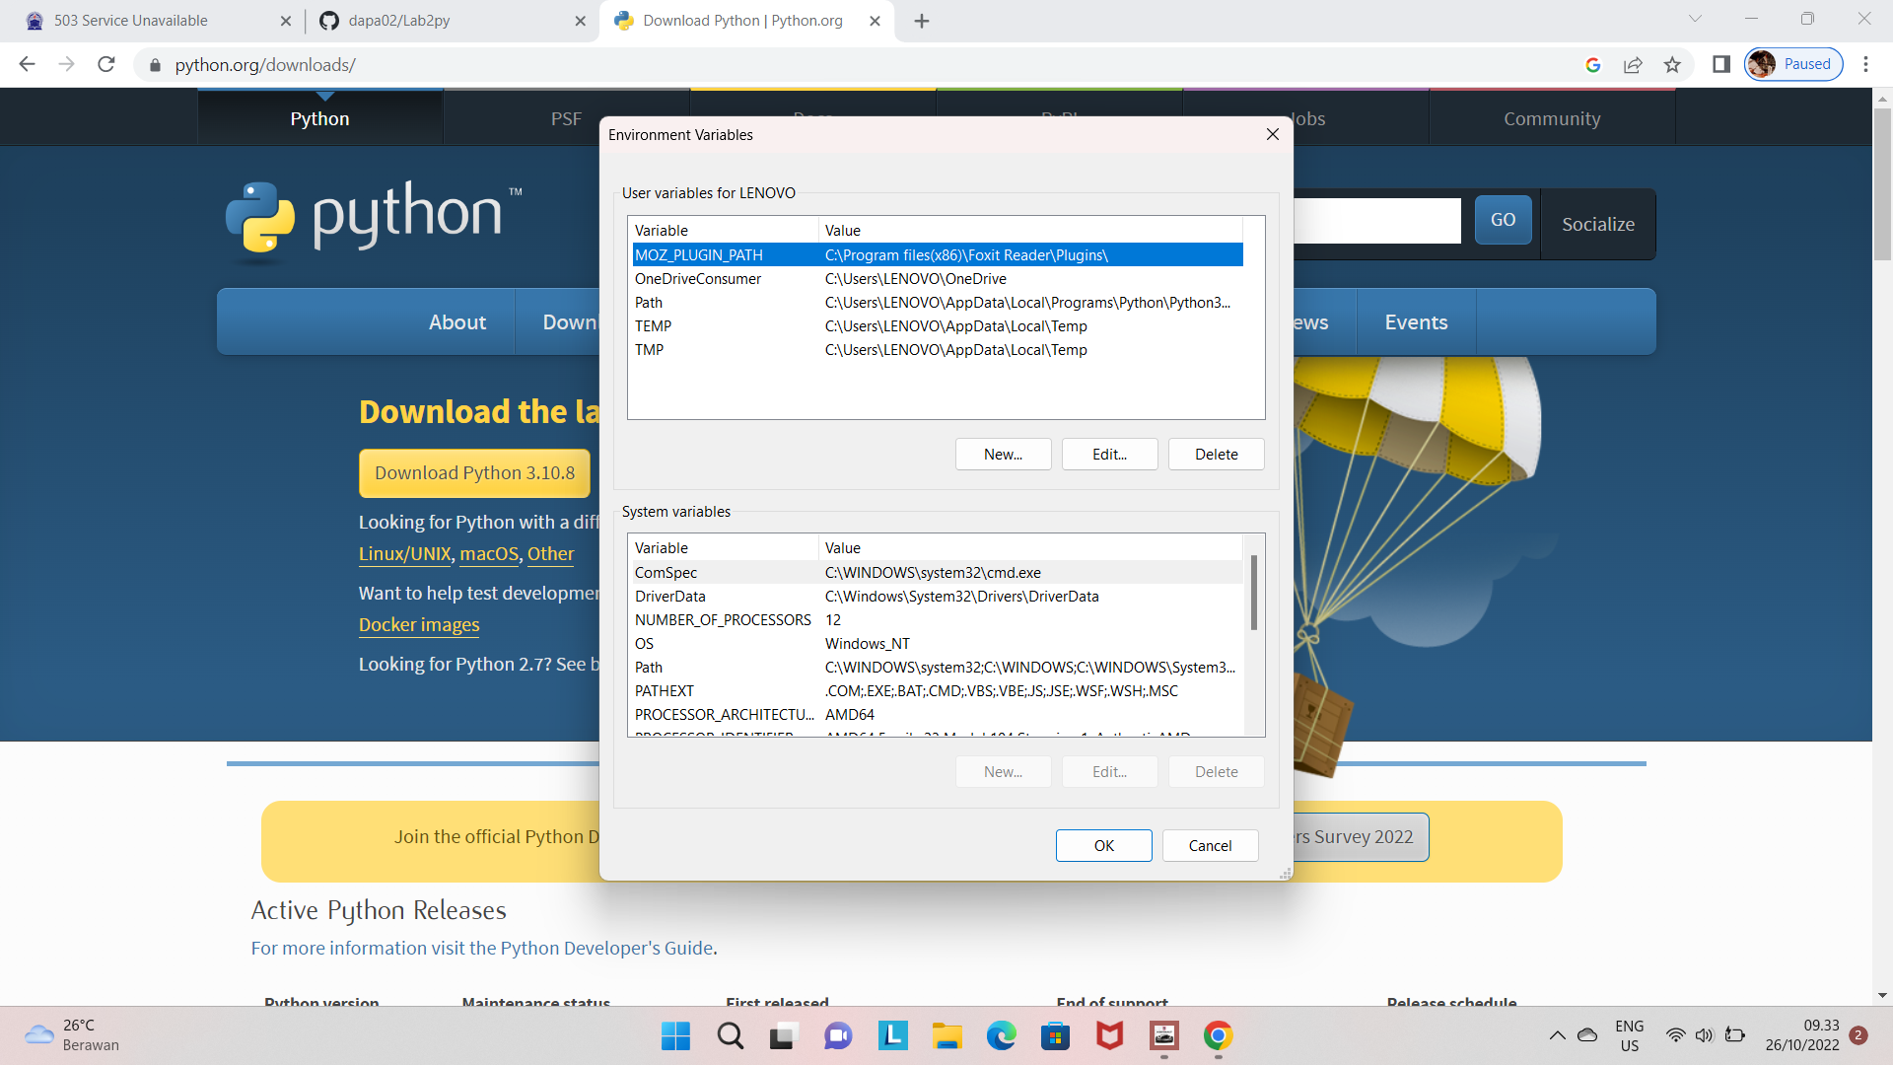
Task: Click the Windows Start button
Action: 675,1035
